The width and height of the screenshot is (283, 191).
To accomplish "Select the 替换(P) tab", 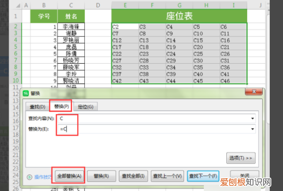I will tap(61, 106).
